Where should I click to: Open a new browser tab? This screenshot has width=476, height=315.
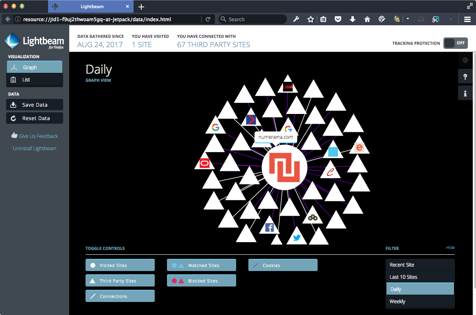pyautogui.click(x=141, y=7)
